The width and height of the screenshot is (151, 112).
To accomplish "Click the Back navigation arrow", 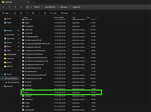I will (x=3, y=7).
